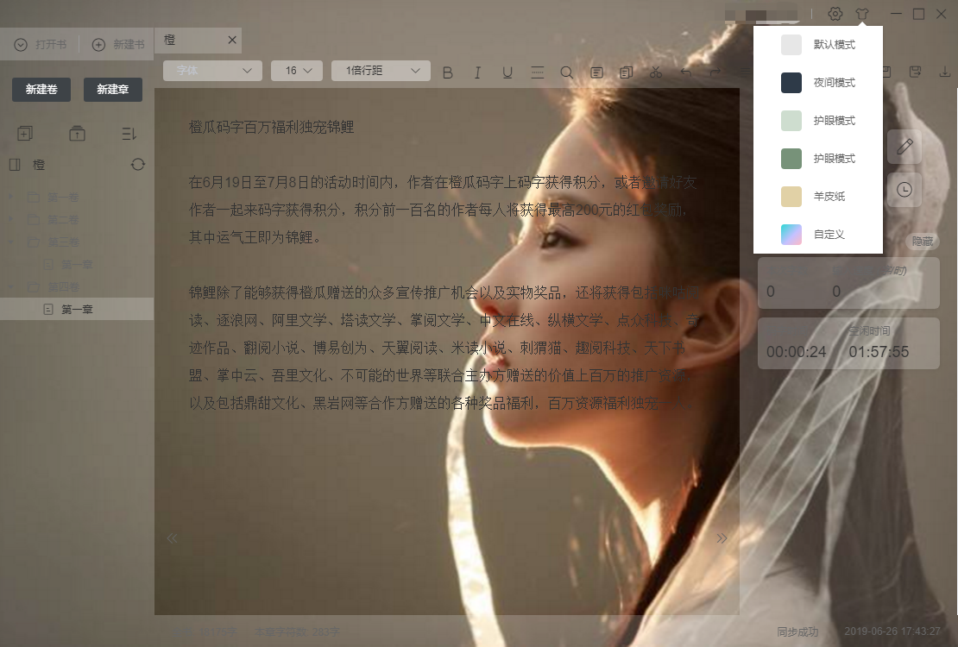Open history via the clock icon
This screenshot has width=958, height=647.
[x=904, y=190]
